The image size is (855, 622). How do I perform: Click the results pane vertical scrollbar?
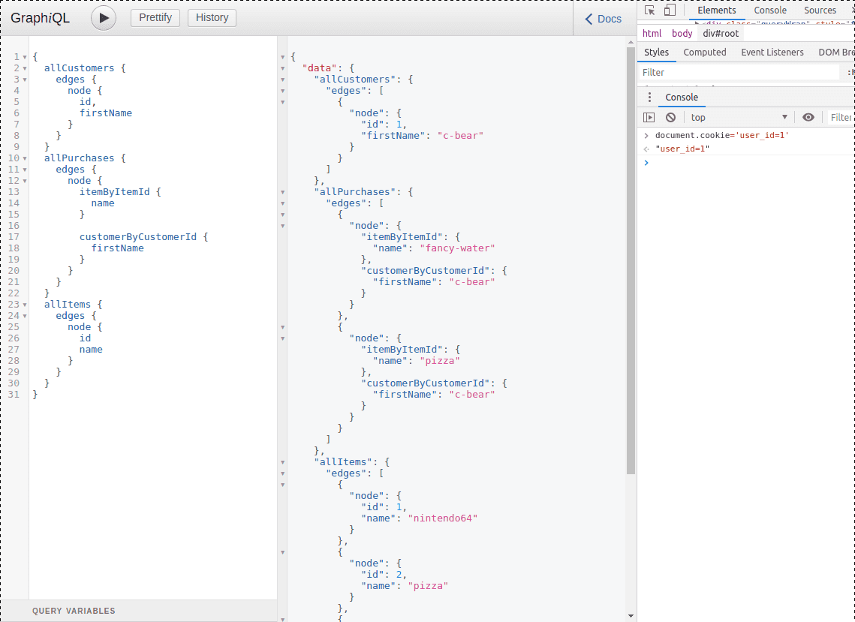[631, 263]
